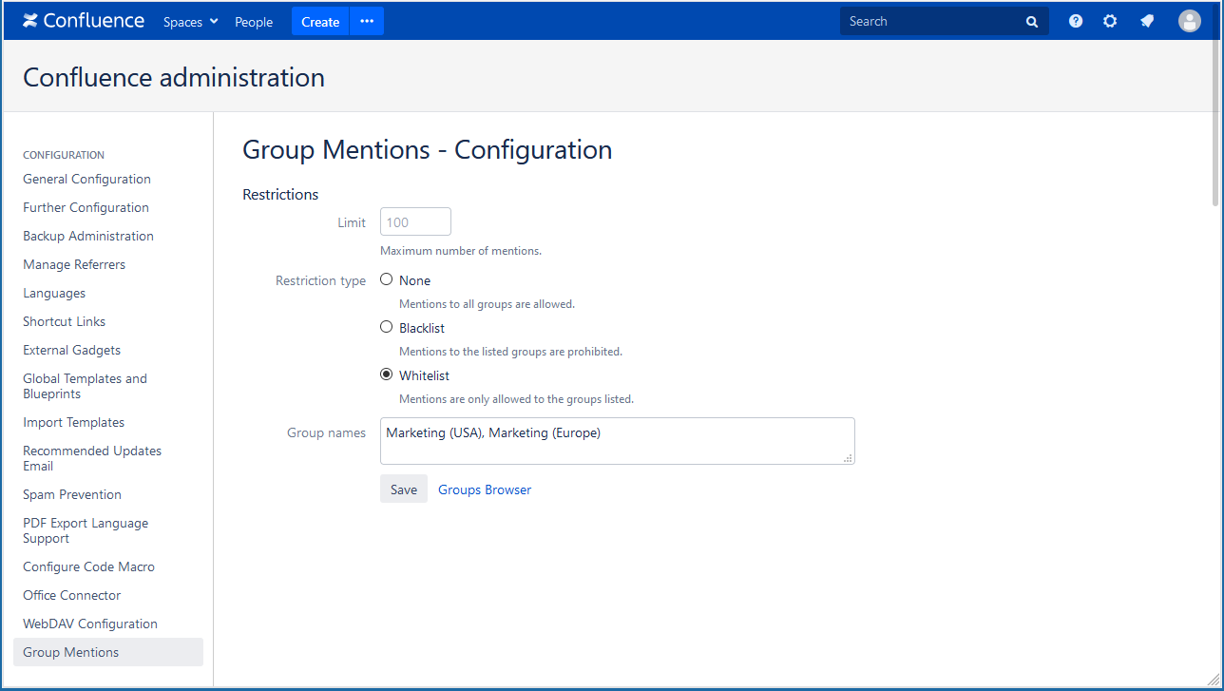Open the Groups Browser link
This screenshot has width=1224, height=691.
point(485,489)
